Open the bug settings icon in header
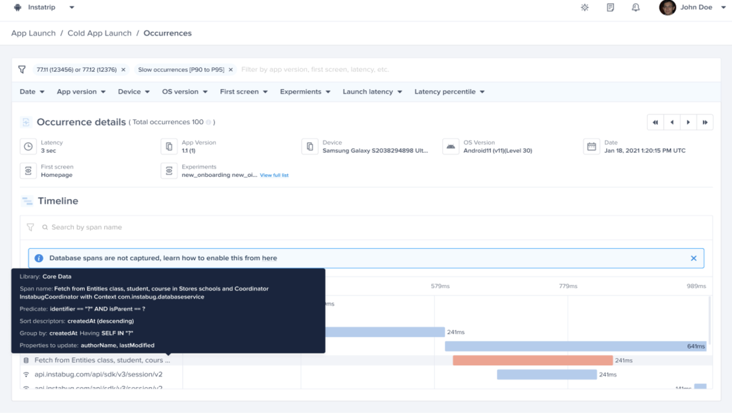 (x=585, y=8)
